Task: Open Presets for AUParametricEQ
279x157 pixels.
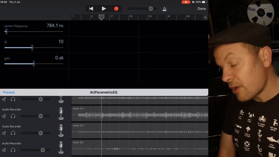Action: 9,92
